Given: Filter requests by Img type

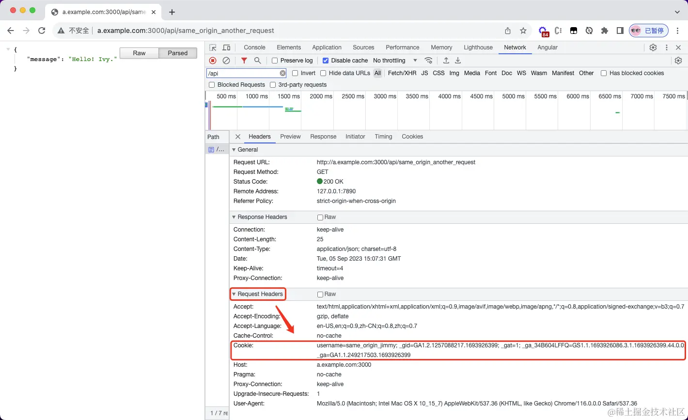Looking at the screenshot, I should tap(454, 73).
